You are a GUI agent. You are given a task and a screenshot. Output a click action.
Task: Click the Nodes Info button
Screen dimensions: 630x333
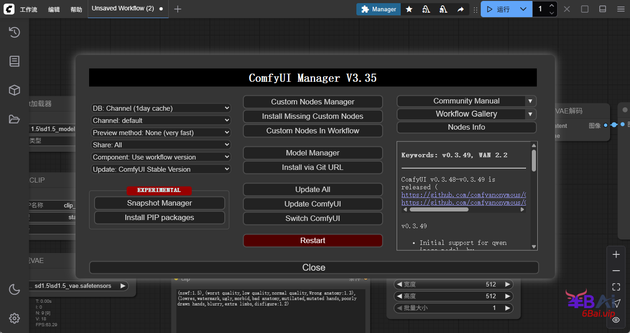(467, 127)
